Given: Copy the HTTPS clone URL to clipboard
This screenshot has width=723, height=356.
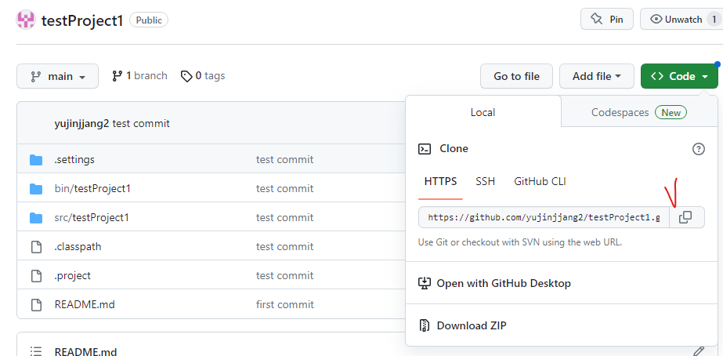Looking at the screenshot, I should coord(685,217).
